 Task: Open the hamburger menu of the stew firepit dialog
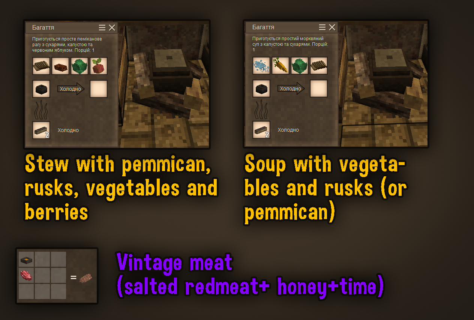[102, 28]
